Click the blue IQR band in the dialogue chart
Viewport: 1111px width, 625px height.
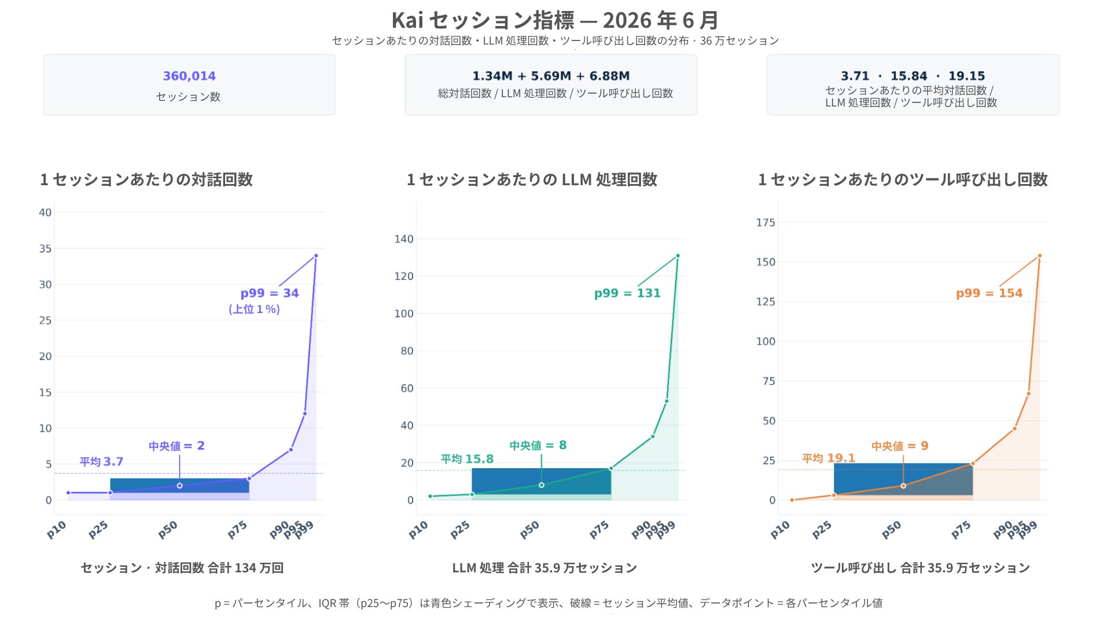tap(179, 486)
